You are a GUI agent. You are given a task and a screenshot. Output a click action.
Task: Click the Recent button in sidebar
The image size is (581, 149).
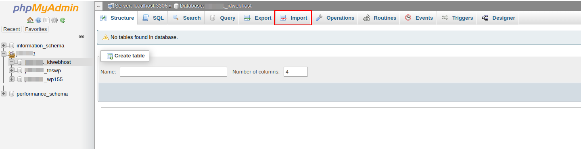tap(12, 29)
